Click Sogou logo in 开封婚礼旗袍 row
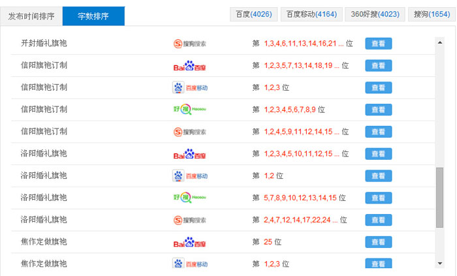Viewport: 457px width, 276px height. (190, 44)
